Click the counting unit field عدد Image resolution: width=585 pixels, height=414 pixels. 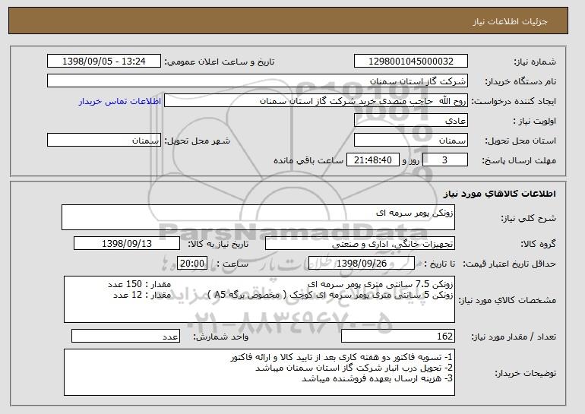(125, 336)
